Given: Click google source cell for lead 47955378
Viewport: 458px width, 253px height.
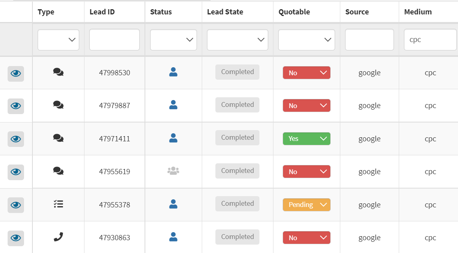Looking at the screenshot, I should click(370, 205).
